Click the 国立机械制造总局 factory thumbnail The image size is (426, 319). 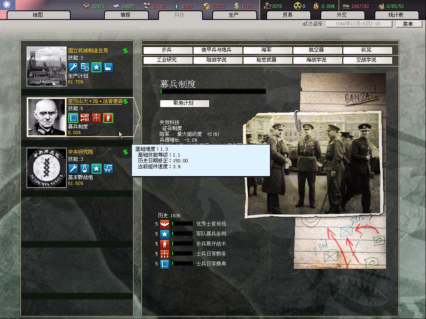[x=47, y=66]
